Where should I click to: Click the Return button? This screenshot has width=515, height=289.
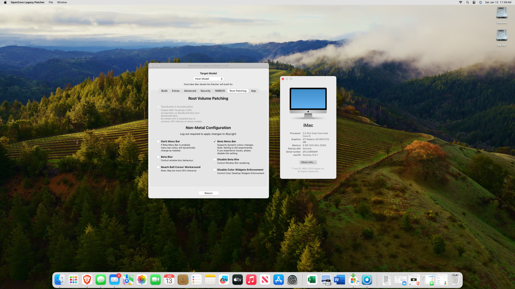pos(209,193)
